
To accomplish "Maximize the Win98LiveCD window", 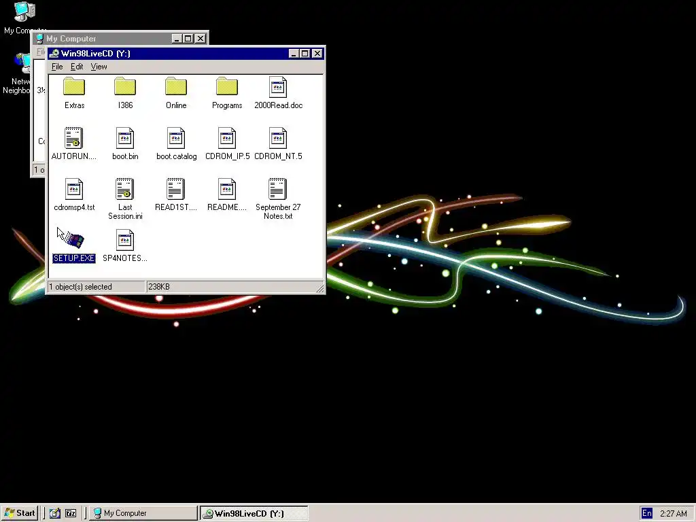I will (x=304, y=54).
